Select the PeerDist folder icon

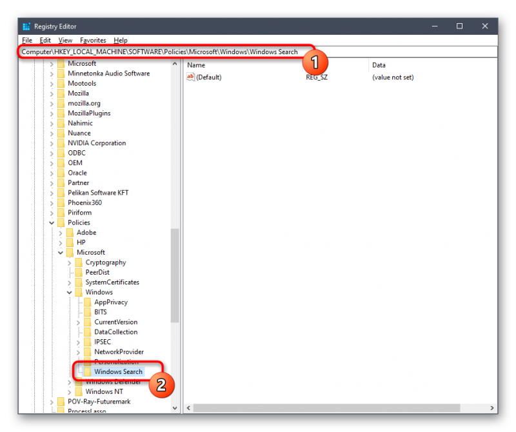click(79, 273)
